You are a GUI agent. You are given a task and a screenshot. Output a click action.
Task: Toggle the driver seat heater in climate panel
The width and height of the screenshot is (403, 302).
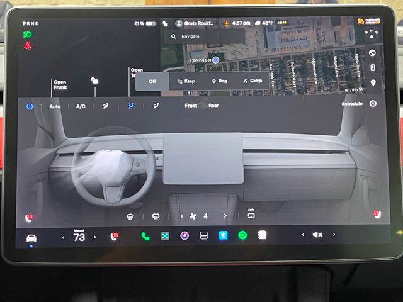coord(29,218)
